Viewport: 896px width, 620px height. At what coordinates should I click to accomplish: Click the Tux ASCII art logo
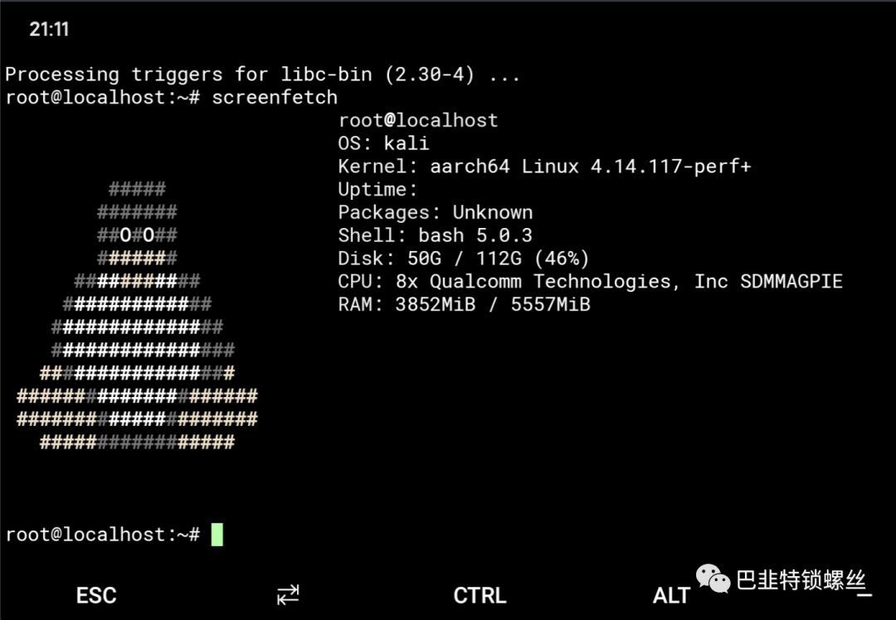point(137,316)
